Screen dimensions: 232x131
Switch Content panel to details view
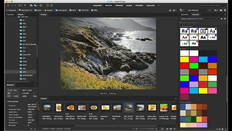click(x=171, y=129)
